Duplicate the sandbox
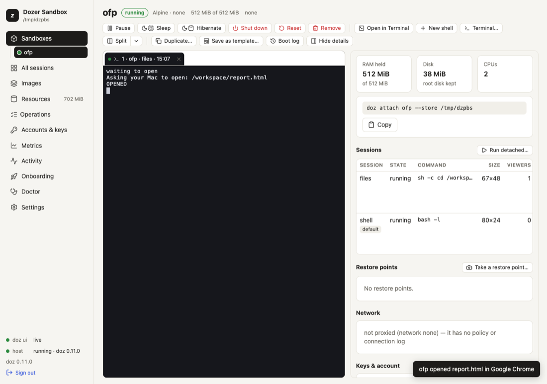The height and width of the screenshot is (384, 547). [x=174, y=41]
